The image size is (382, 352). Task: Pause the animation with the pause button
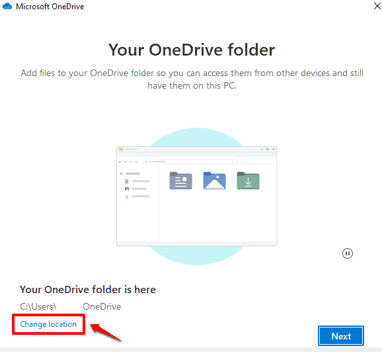(347, 253)
